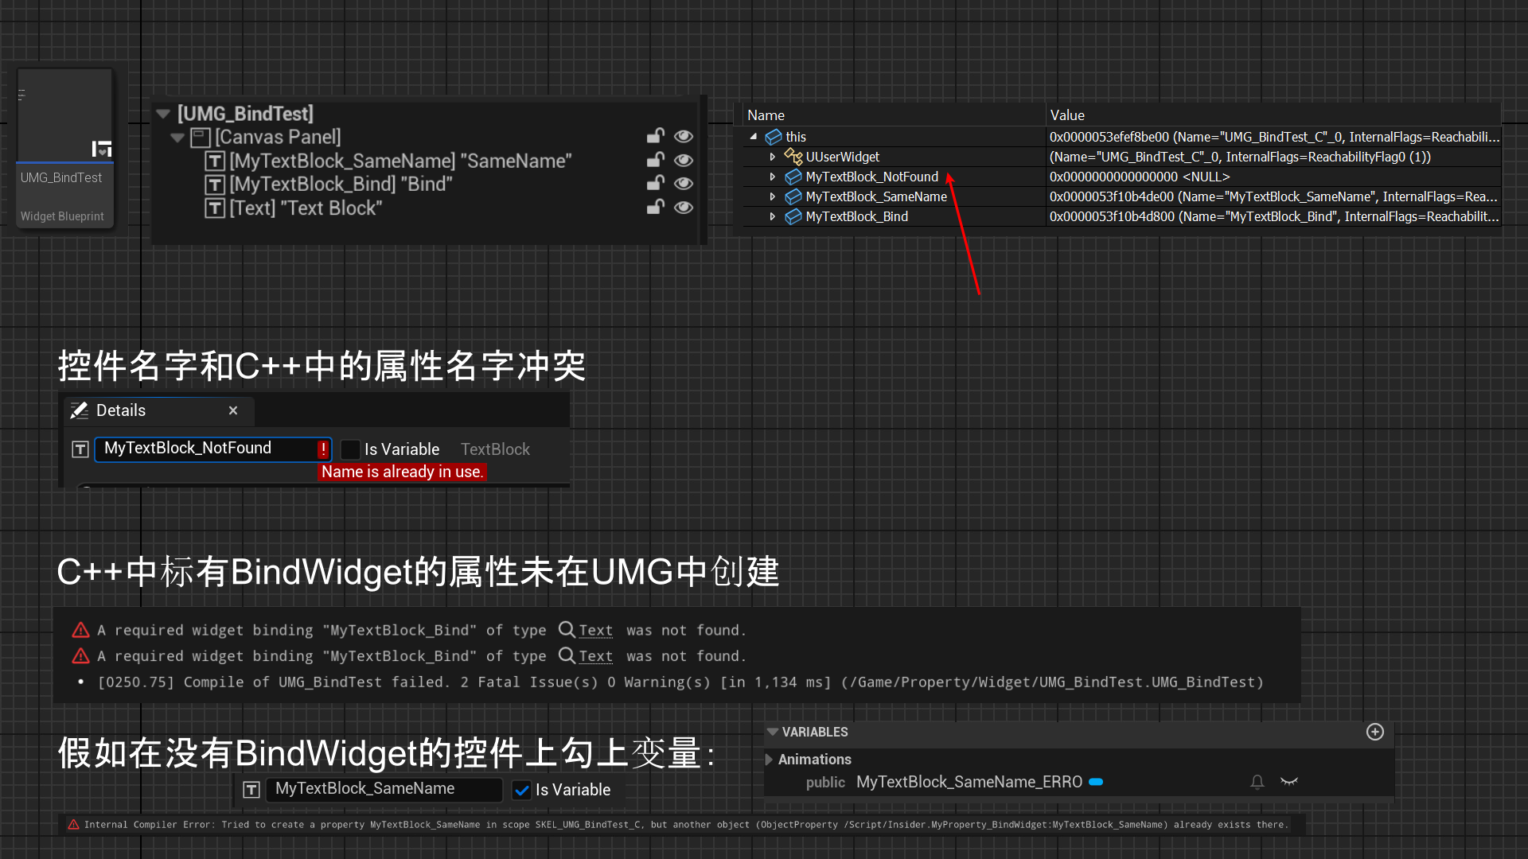Click magnifier icon in first error line
1528x859 pixels.
[567, 630]
